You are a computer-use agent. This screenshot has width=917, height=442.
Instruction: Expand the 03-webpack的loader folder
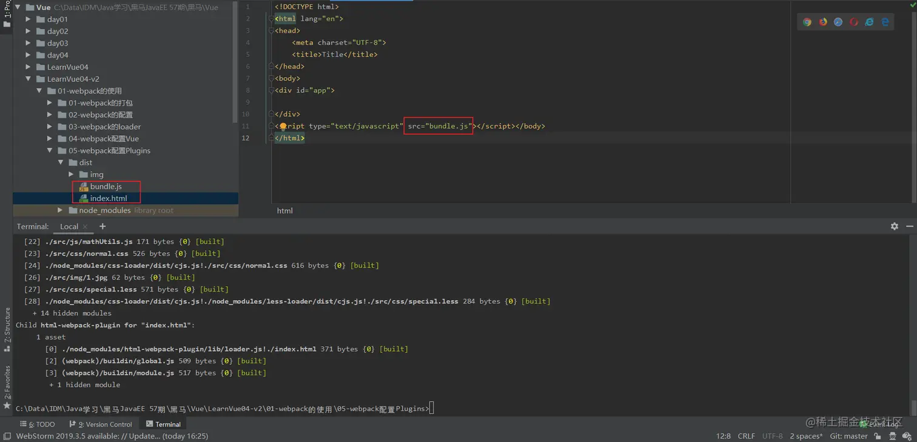click(50, 127)
